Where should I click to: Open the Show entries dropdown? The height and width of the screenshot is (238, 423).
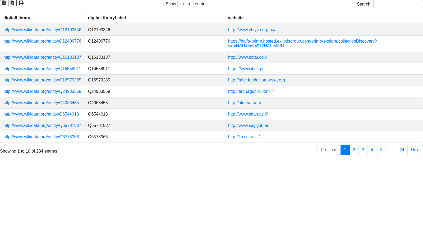click(x=185, y=4)
